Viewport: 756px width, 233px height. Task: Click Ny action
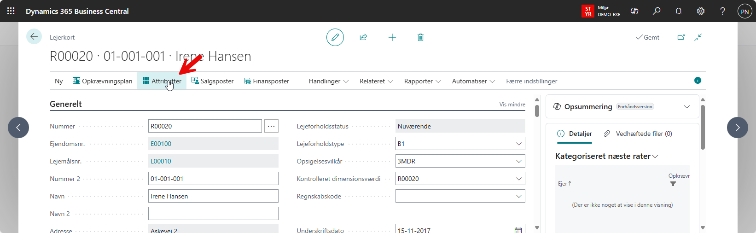click(59, 81)
